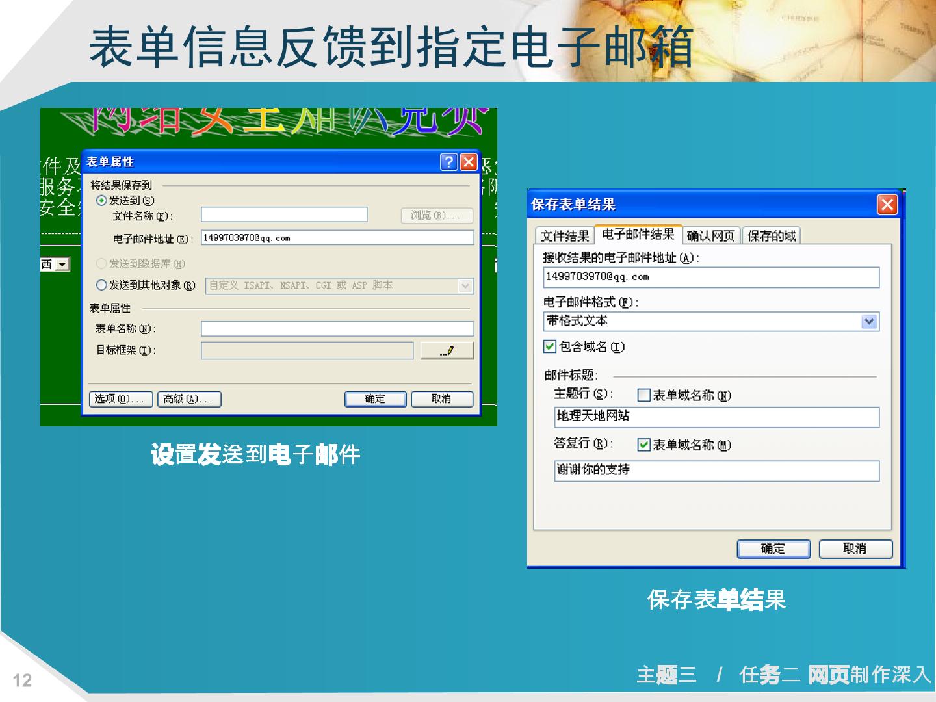This screenshot has height=702, width=936.
Task: Cancel the 表单属性 dialog via 取消
Action: coord(442,399)
